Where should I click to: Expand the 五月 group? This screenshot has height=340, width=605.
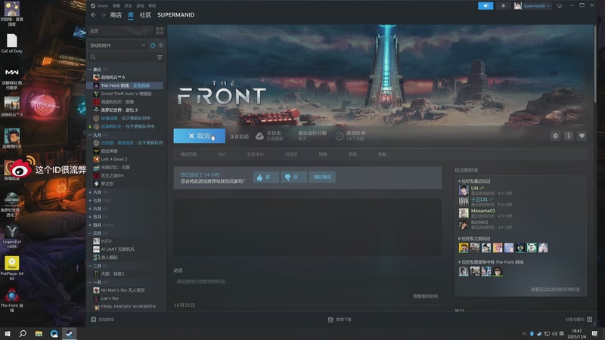coord(90,217)
